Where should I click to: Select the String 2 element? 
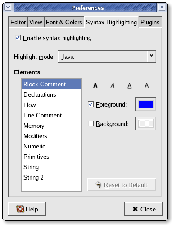(51, 177)
